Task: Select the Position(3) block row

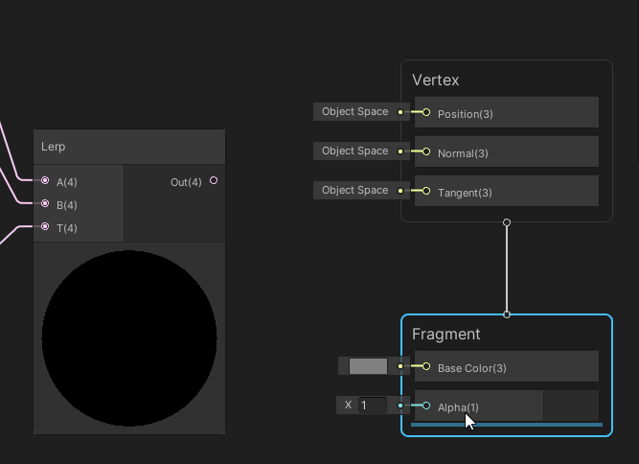Action: tap(507, 112)
